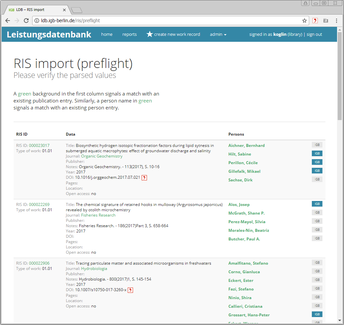Reload the page with refresh icon
Screen dimensions: 344x325
tap(26, 21)
